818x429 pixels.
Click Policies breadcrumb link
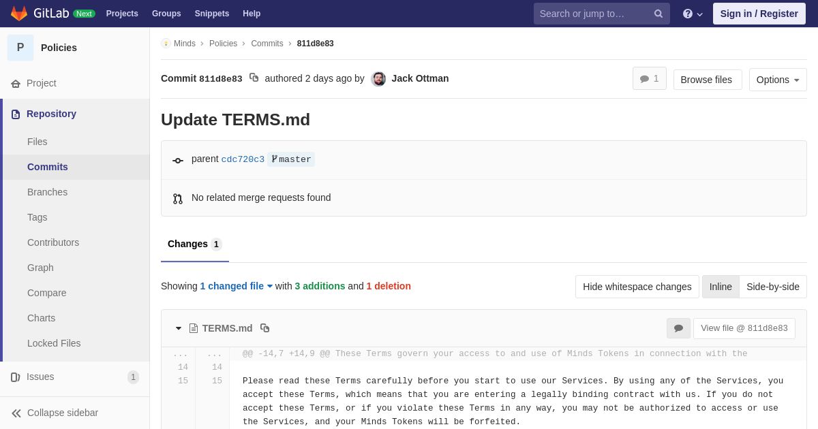224,44
